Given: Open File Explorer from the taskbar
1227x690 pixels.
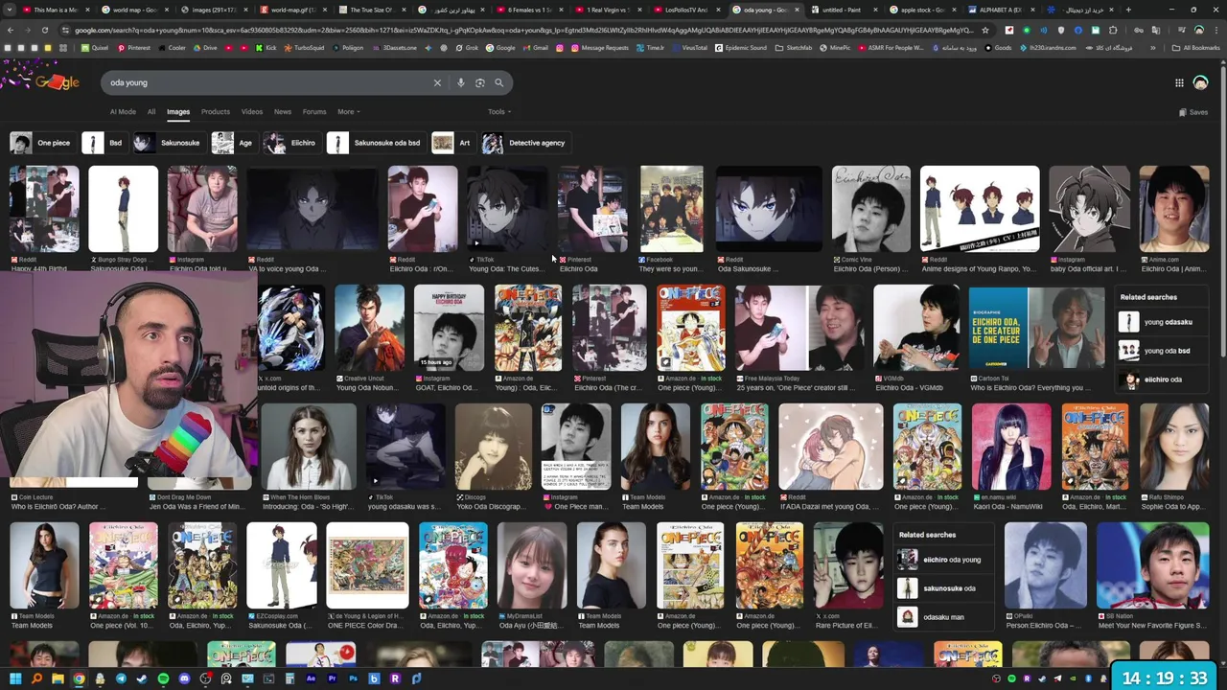Looking at the screenshot, I should (x=58, y=678).
